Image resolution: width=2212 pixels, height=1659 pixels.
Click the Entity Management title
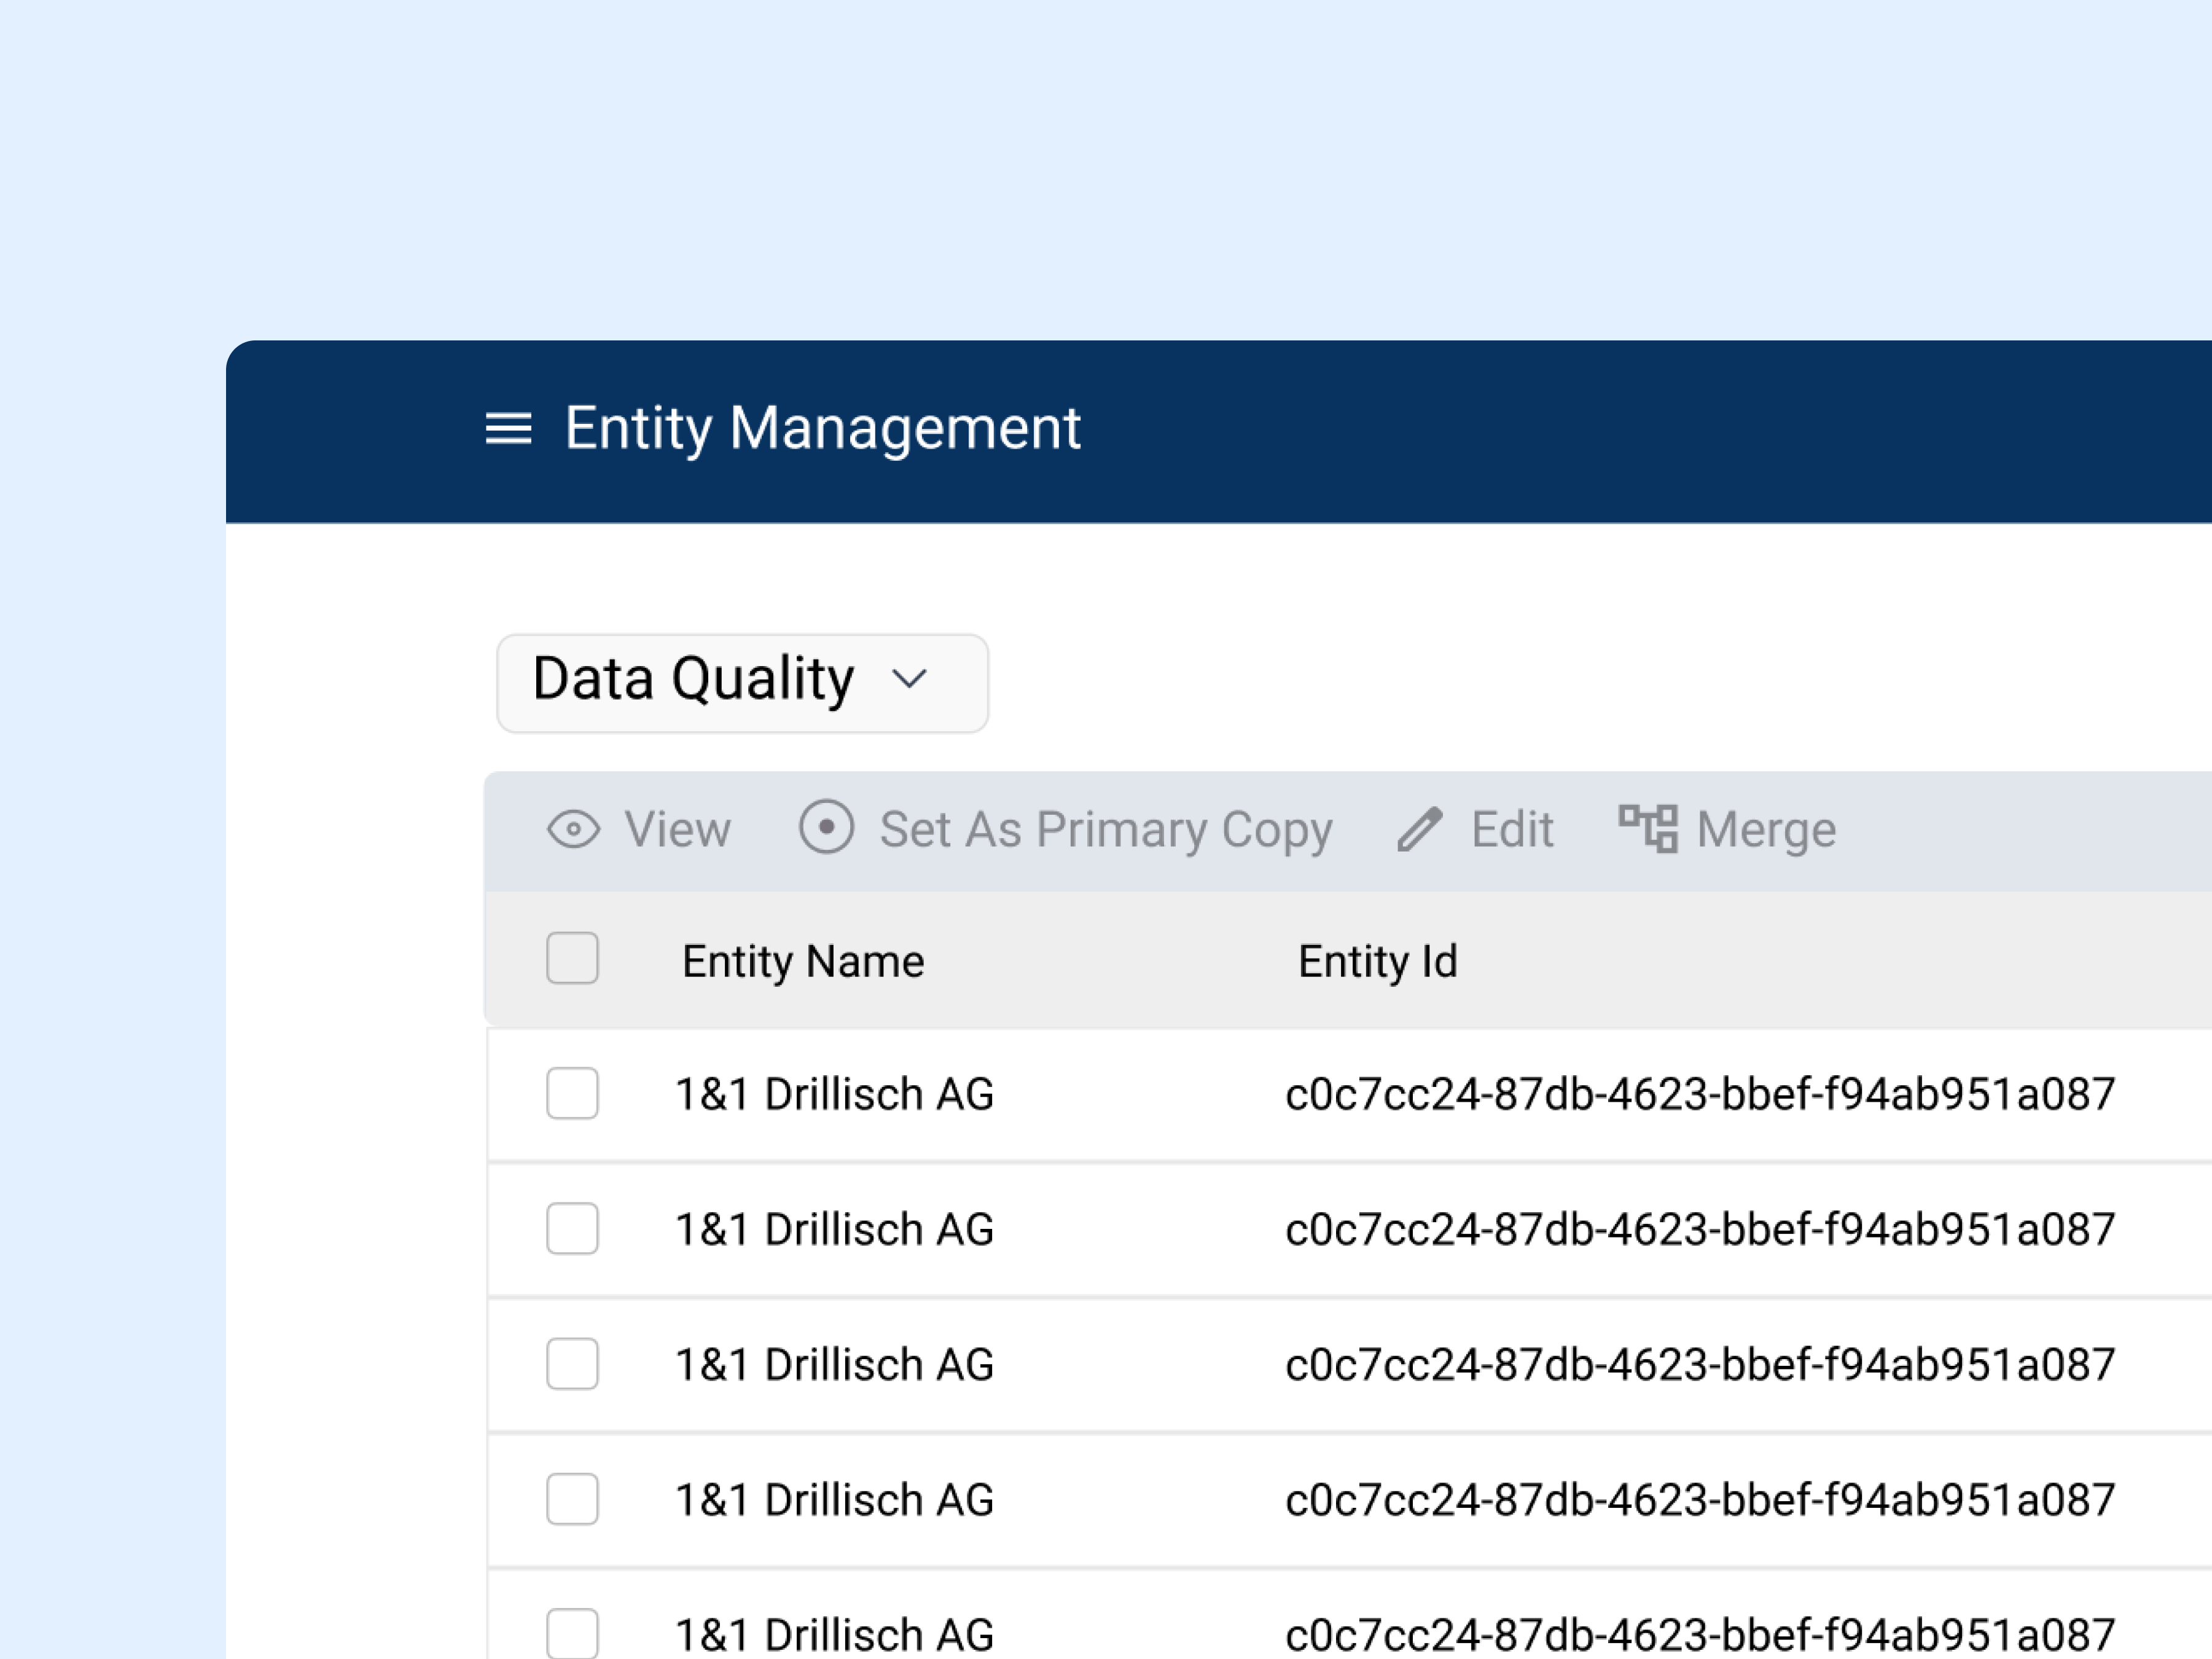pos(822,428)
